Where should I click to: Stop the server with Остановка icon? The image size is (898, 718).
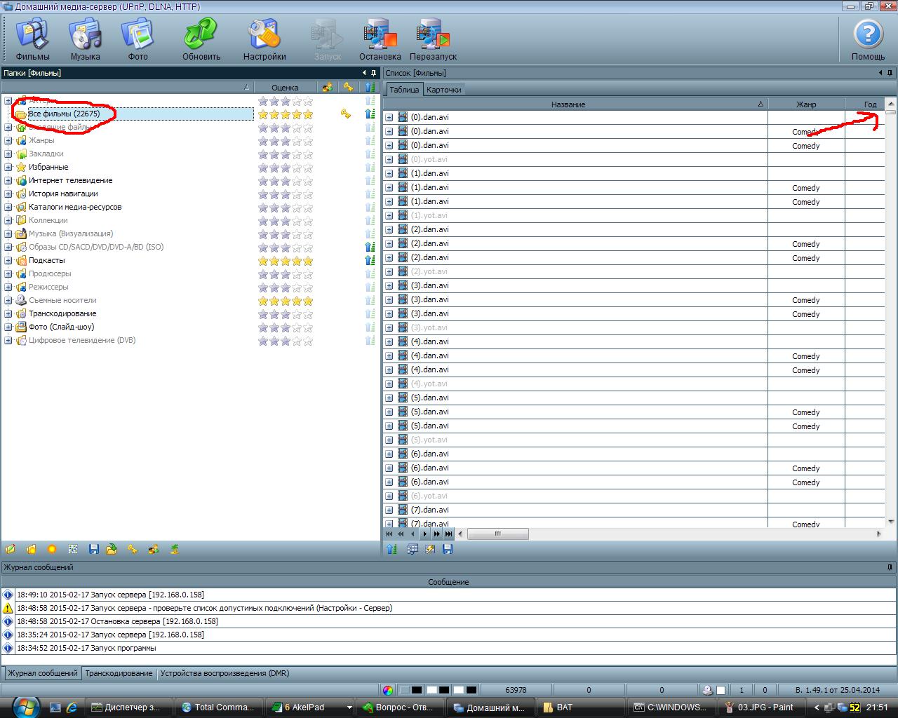[380, 39]
